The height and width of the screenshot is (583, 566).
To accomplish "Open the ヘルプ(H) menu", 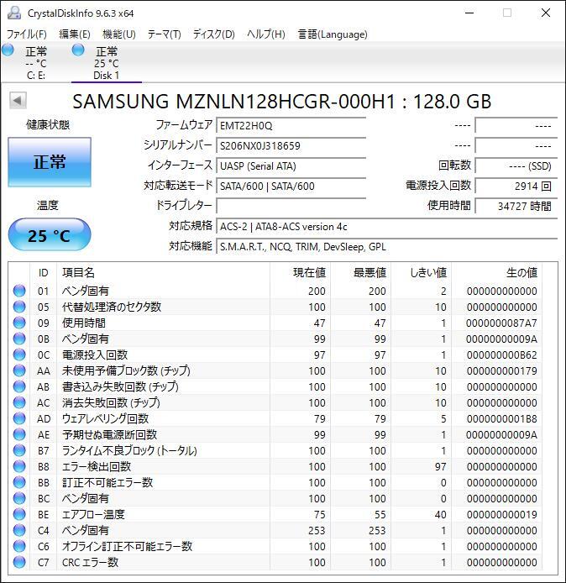I will click(x=266, y=34).
